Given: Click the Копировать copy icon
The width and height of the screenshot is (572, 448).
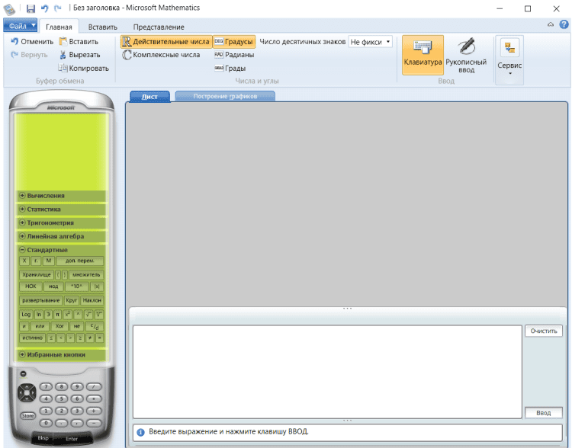Looking at the screenshot, I should [63, 68].
